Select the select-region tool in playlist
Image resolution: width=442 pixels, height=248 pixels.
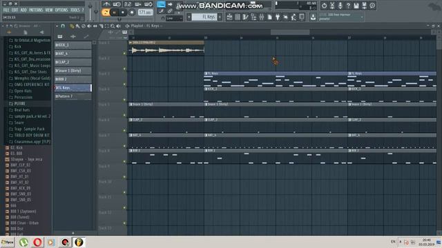(x=106, y=26)
